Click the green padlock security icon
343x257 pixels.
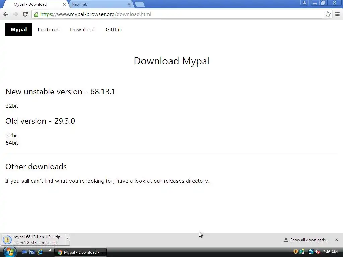[36, 14]
